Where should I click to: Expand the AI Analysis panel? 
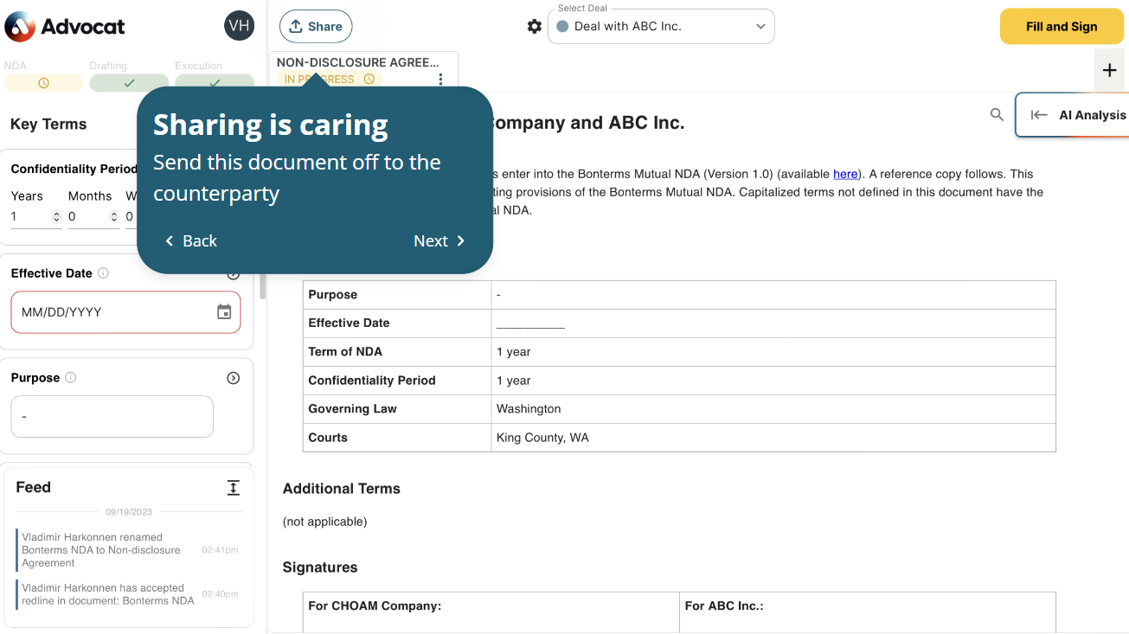1073,115
